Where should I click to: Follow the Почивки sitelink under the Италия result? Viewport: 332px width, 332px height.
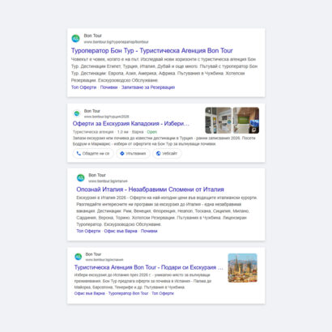pyautogui.click(x=149, y=231)
